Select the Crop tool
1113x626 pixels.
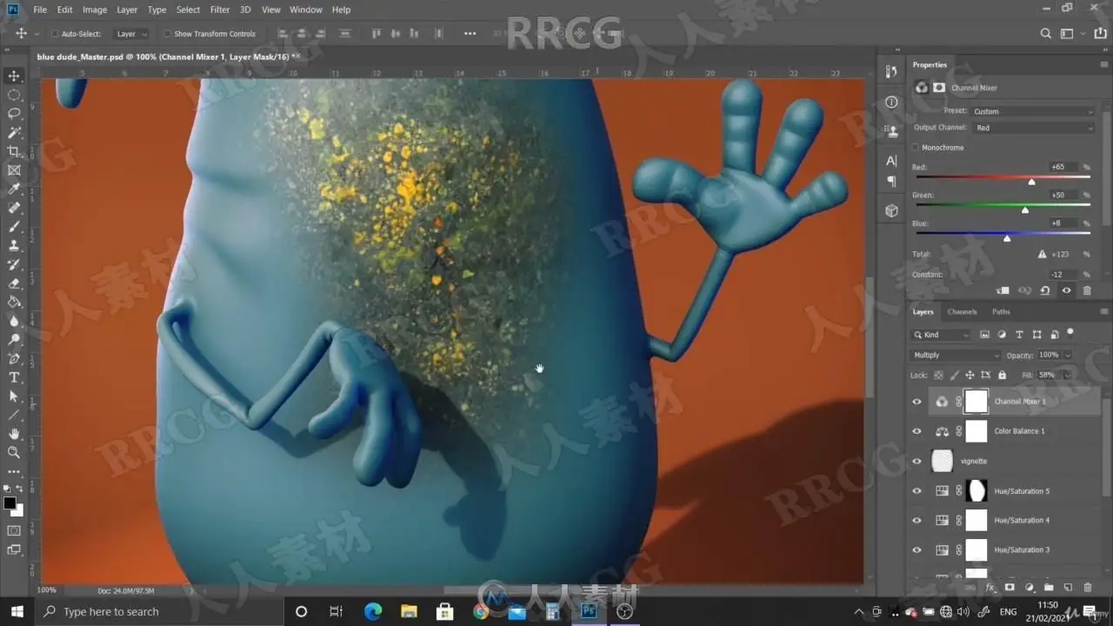[x=14, y=151]
